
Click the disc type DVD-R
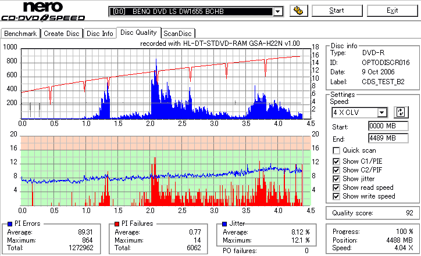[373, 53]
